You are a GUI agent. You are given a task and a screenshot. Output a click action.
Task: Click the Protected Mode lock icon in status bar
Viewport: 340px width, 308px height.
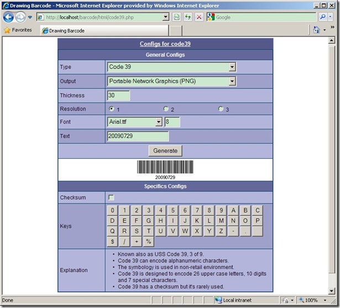286,300
